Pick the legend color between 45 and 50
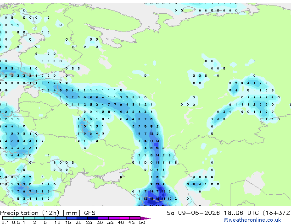The image size is (291, 224). (x=135, y=218)
